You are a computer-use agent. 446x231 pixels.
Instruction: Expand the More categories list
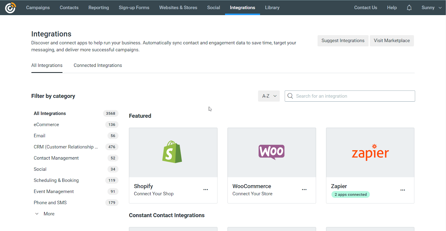click(x=45, y=214)
